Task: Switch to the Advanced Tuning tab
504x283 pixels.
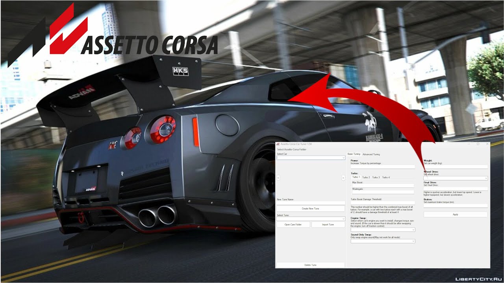Action: point(371,154)
